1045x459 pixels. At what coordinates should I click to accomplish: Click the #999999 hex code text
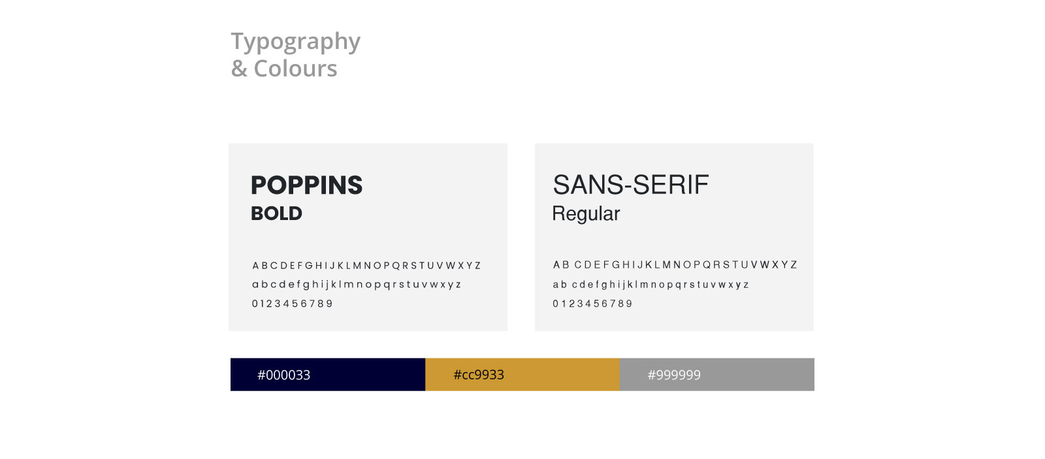[x=674, y=375]
